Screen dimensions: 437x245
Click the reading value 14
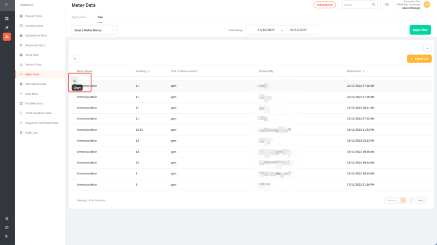[137, 152]
